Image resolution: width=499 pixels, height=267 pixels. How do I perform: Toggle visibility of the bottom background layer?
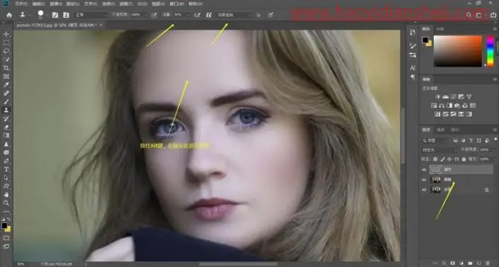point(424,190)
